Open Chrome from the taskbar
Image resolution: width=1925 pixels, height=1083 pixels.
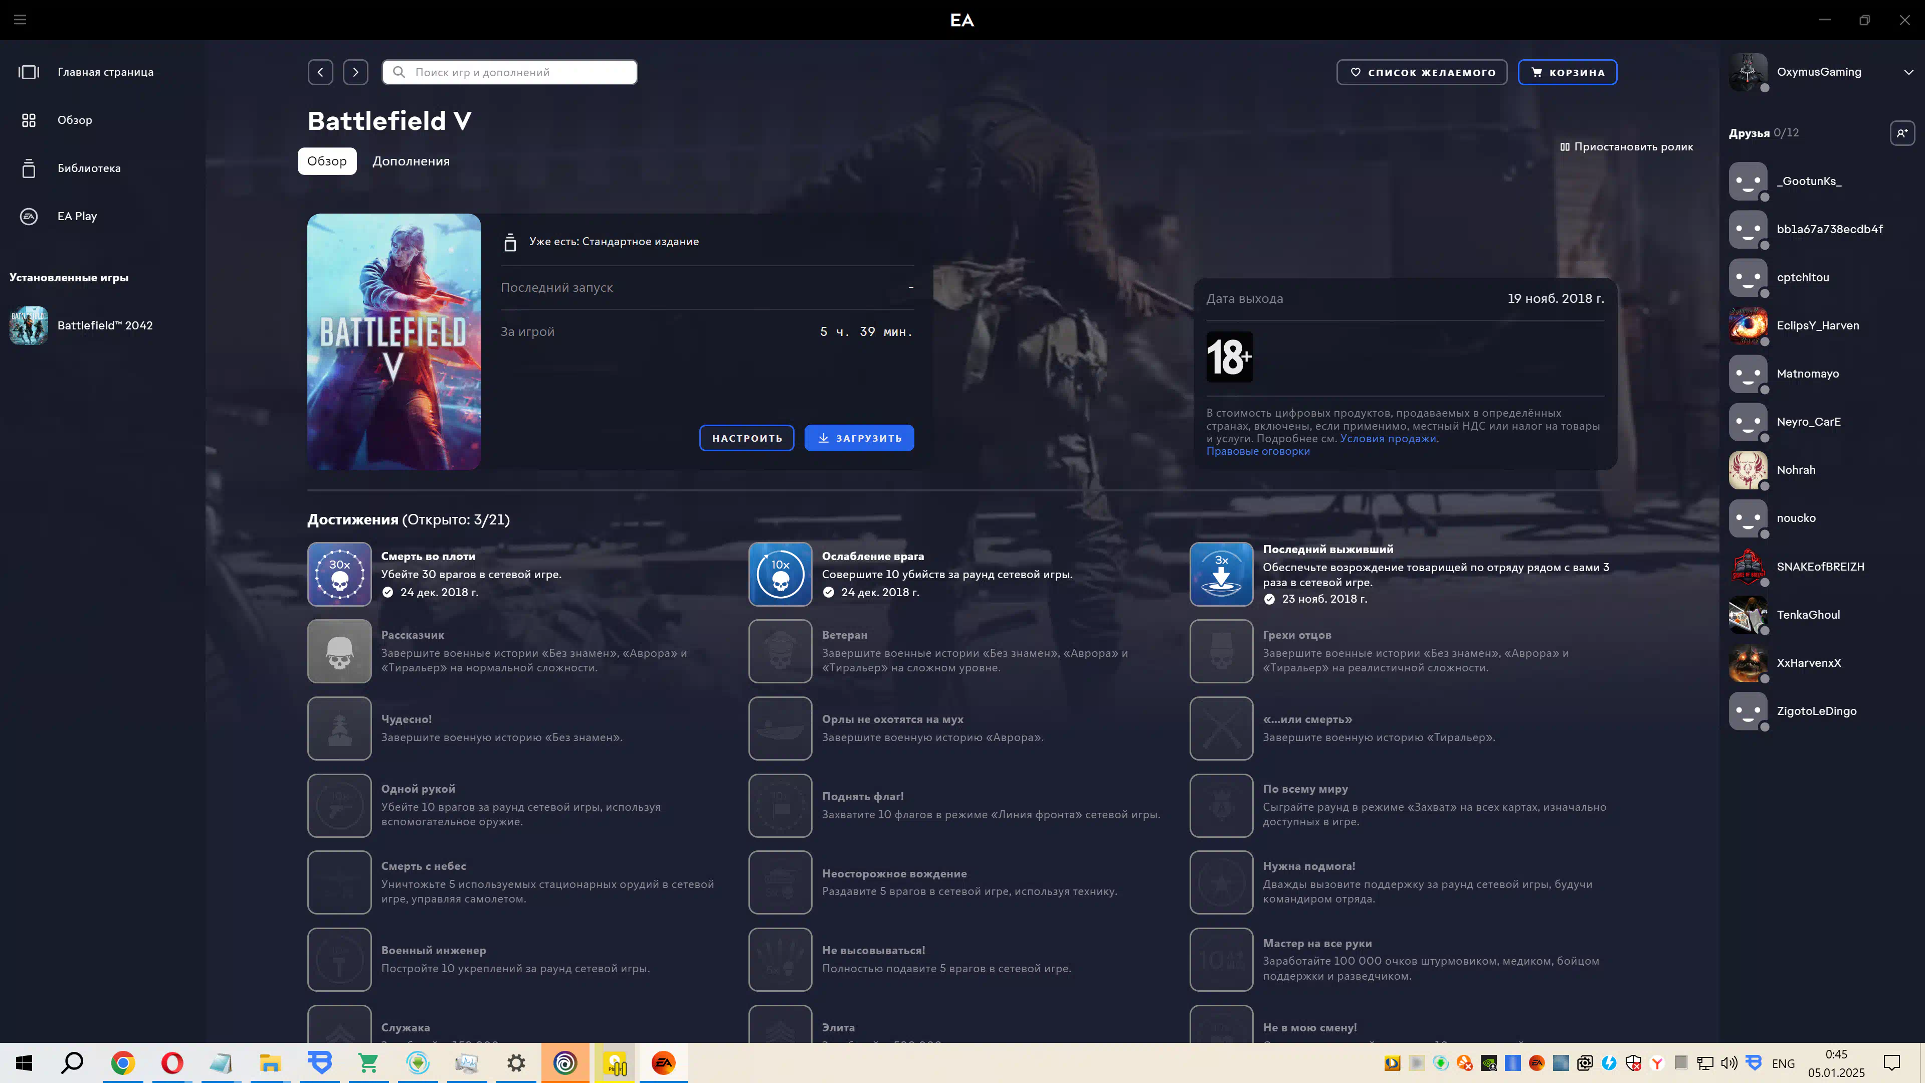pyautogui.click(x=122, y=1063)
